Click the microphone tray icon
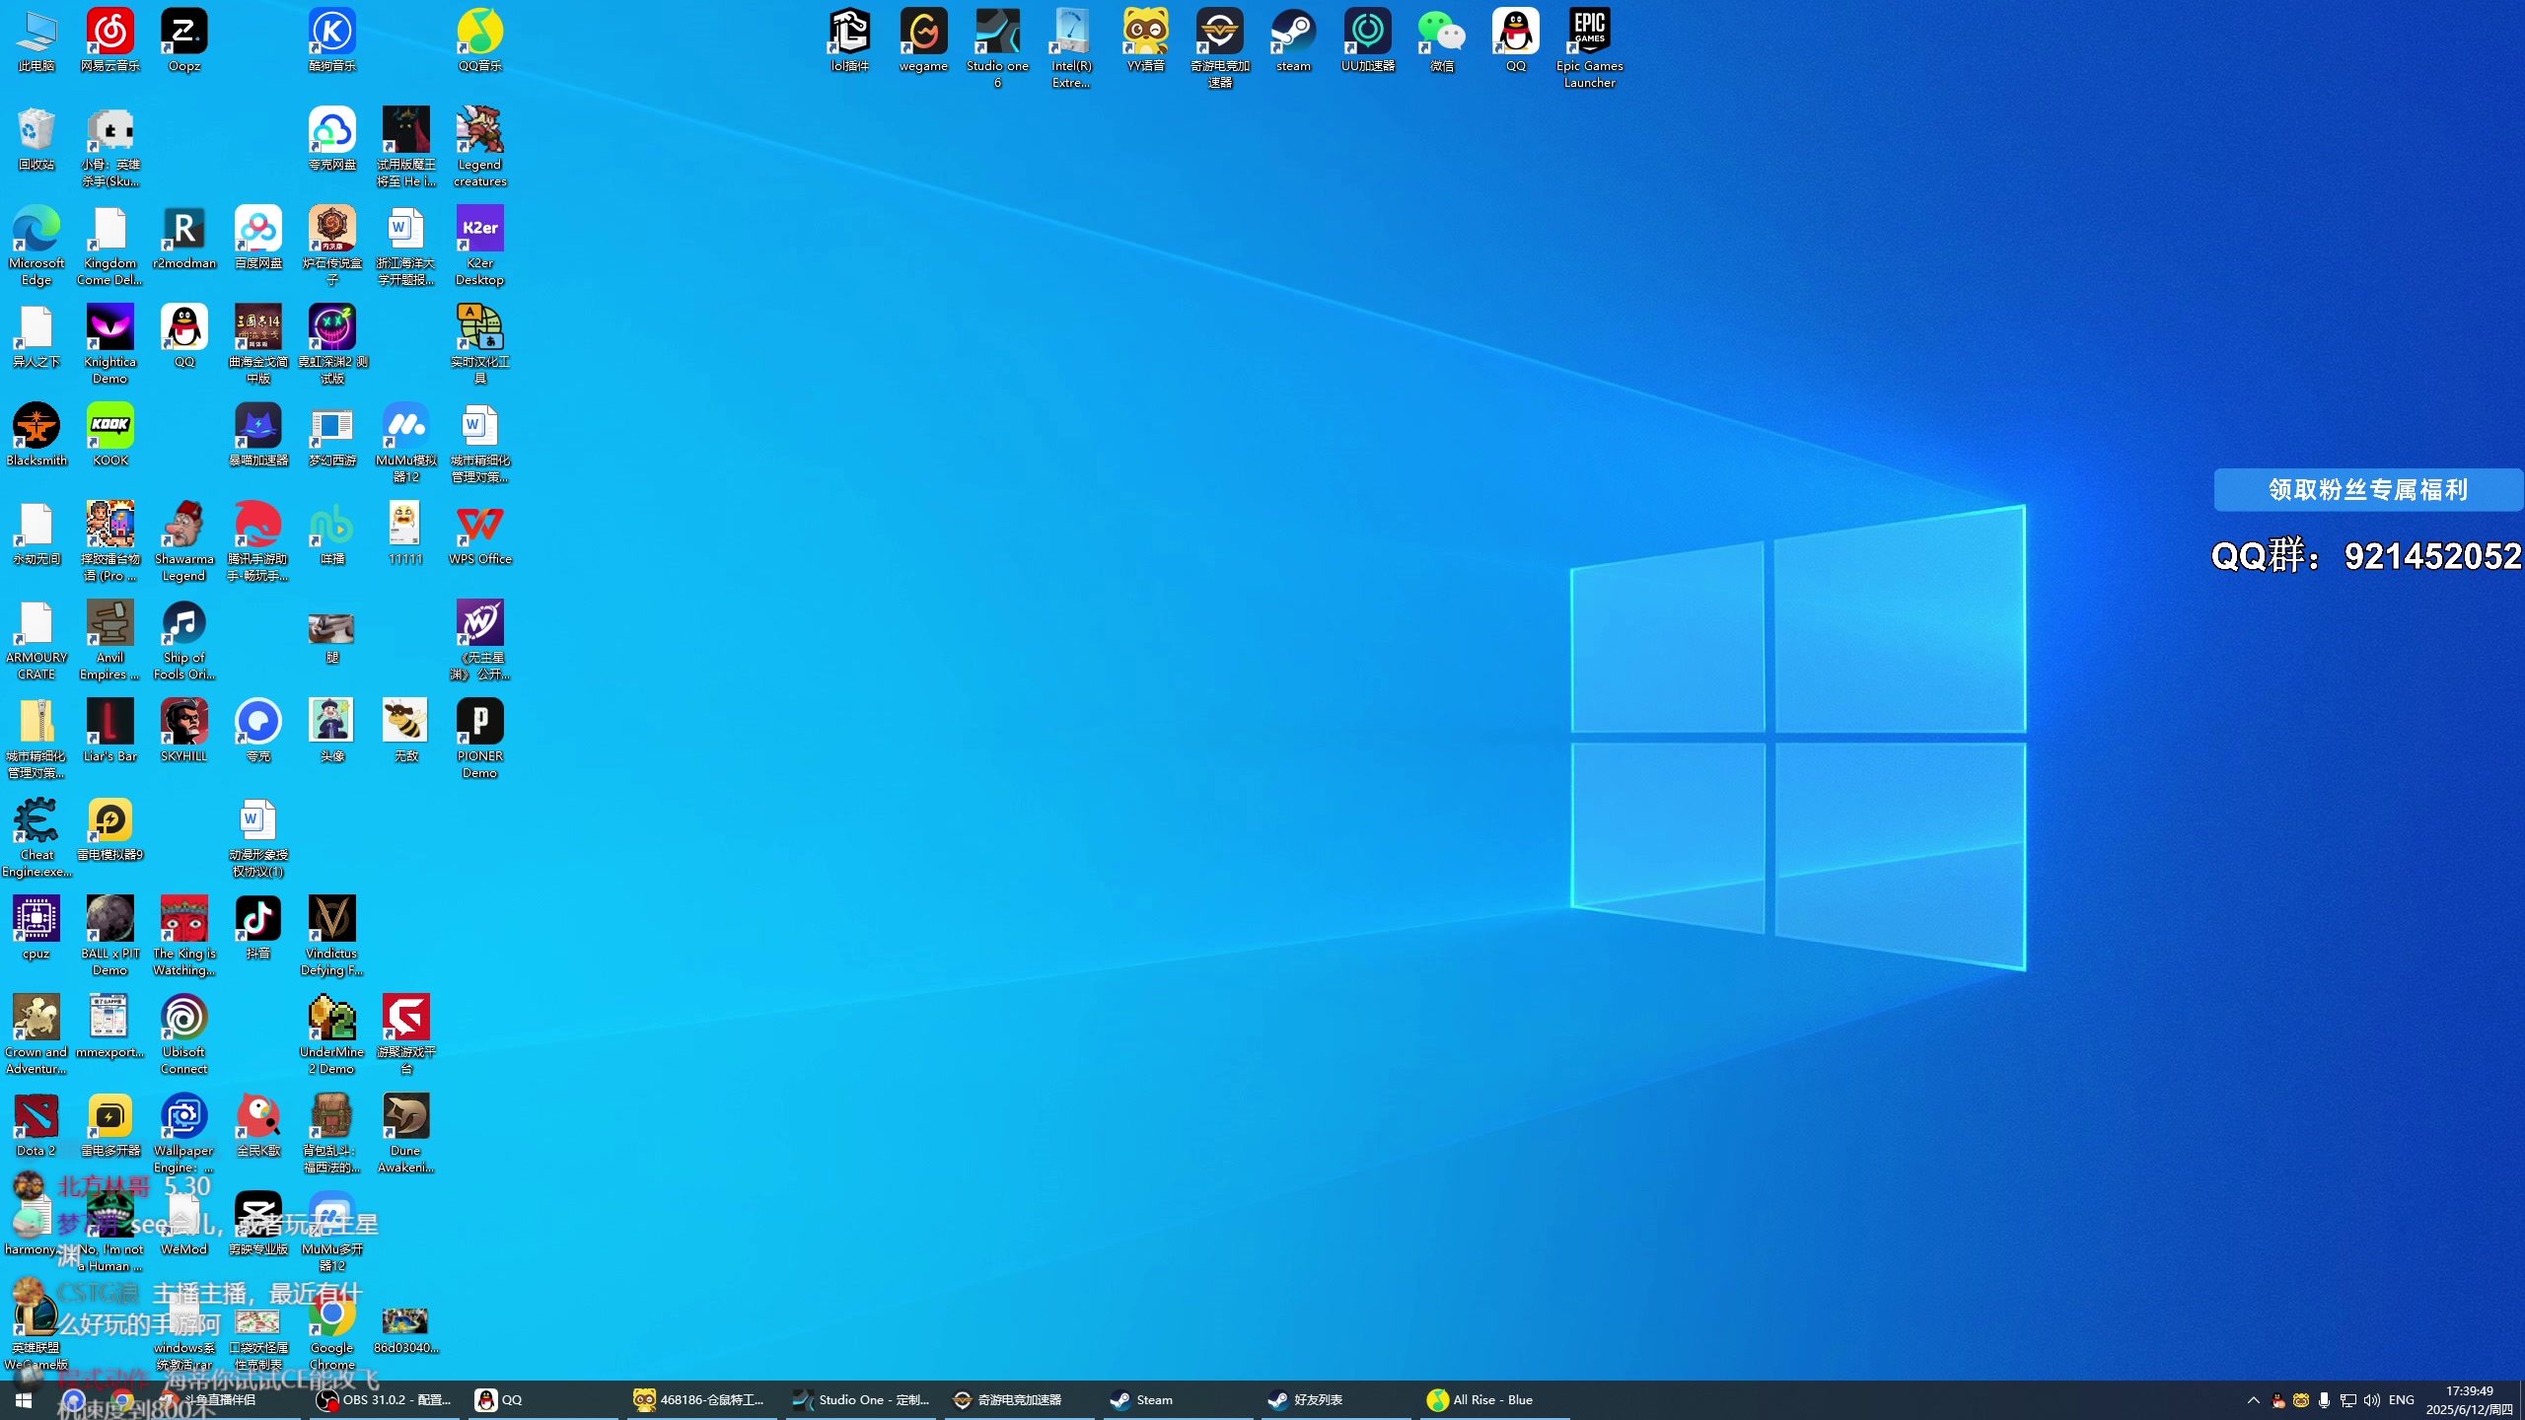2525x1420 pixels. (2324, 1399)
